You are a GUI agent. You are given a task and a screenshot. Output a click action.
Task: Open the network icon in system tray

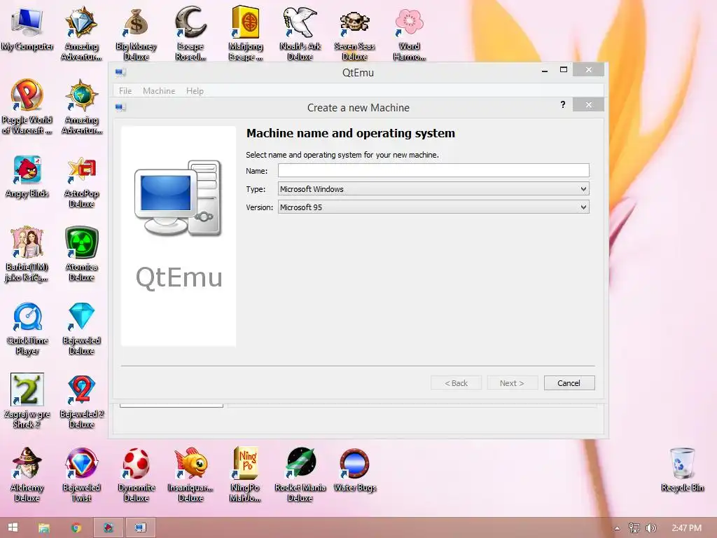point(634,528)
